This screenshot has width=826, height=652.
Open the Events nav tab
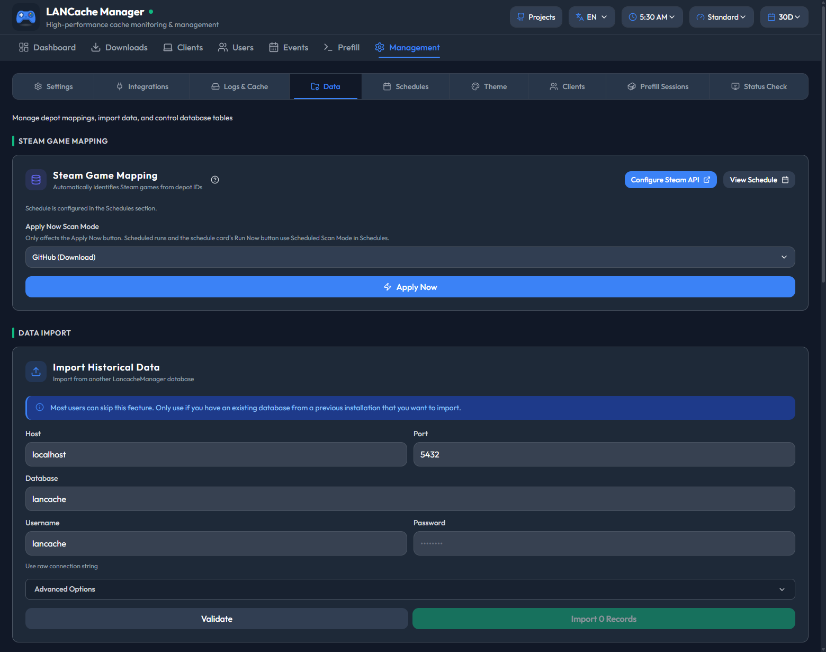(x=289, y=47)
